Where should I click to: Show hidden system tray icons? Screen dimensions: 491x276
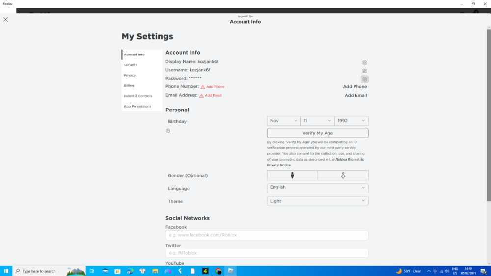tap(429, 271)
